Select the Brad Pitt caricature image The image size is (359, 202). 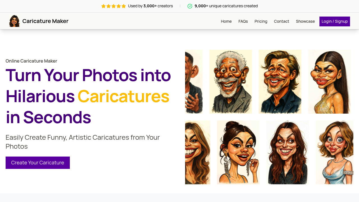coord(280,82)
